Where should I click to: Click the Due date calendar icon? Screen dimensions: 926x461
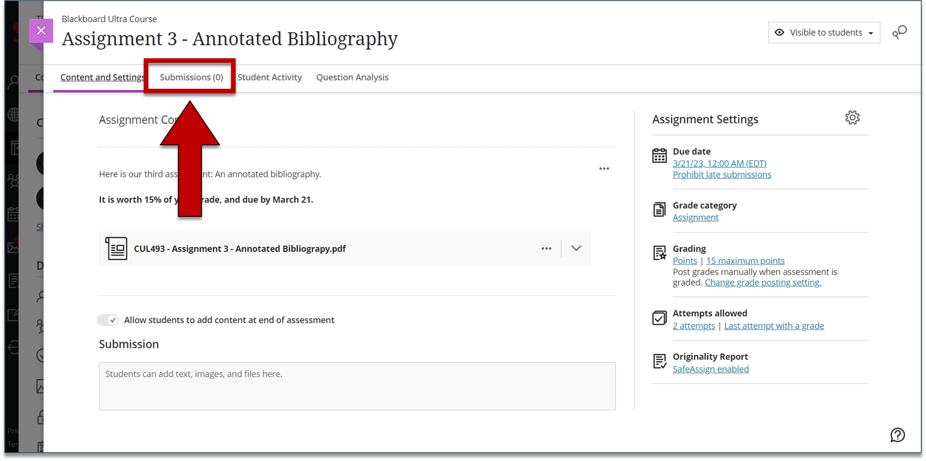(659, 156)
